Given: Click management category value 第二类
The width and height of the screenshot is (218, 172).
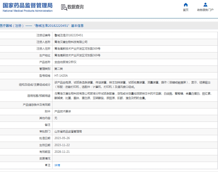Looking at the screenshot, I should point(59,69).
